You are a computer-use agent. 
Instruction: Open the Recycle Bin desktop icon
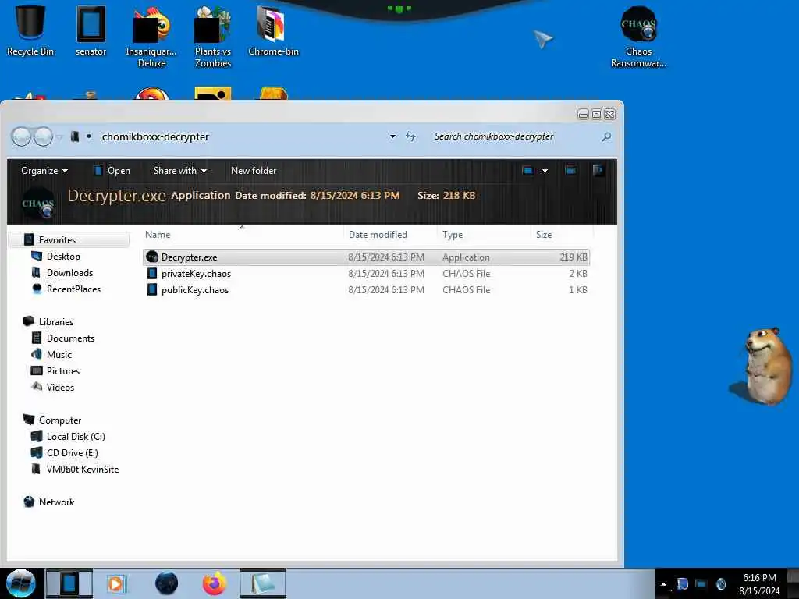30,30
